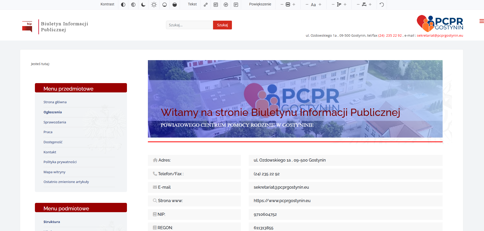Image resolution: width=484 pixels, height=231 pixels.
Task: Open Ogłoszenia in Menu przedmiotowe
Action: 53,112
